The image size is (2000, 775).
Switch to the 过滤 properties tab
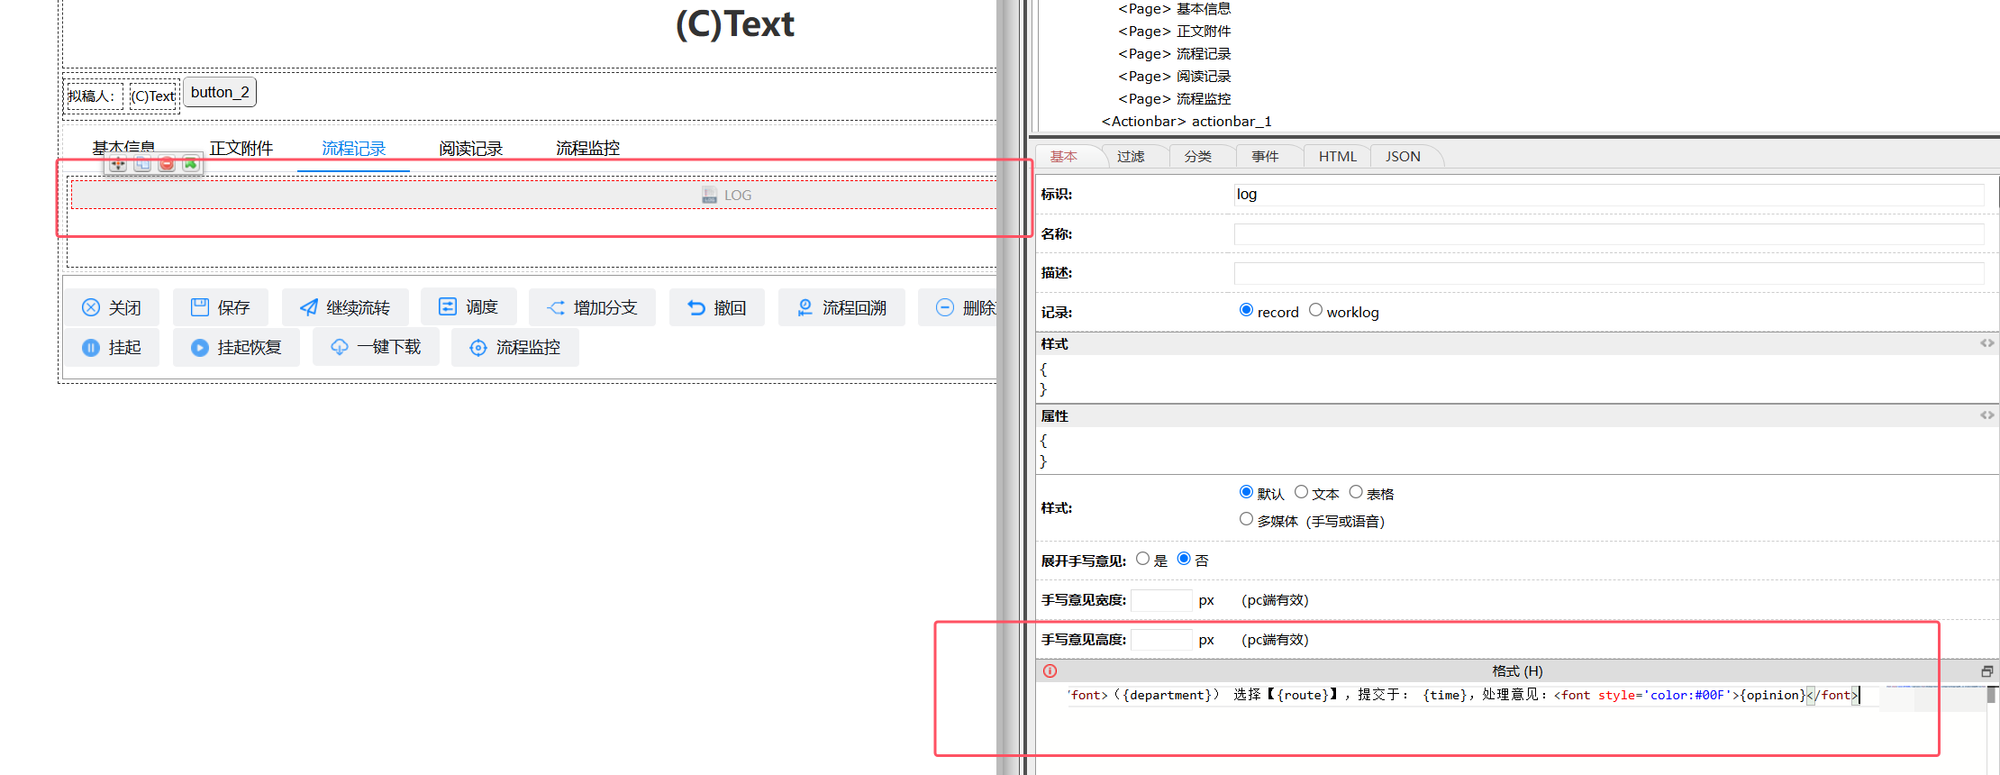[x=1131, y=157]
